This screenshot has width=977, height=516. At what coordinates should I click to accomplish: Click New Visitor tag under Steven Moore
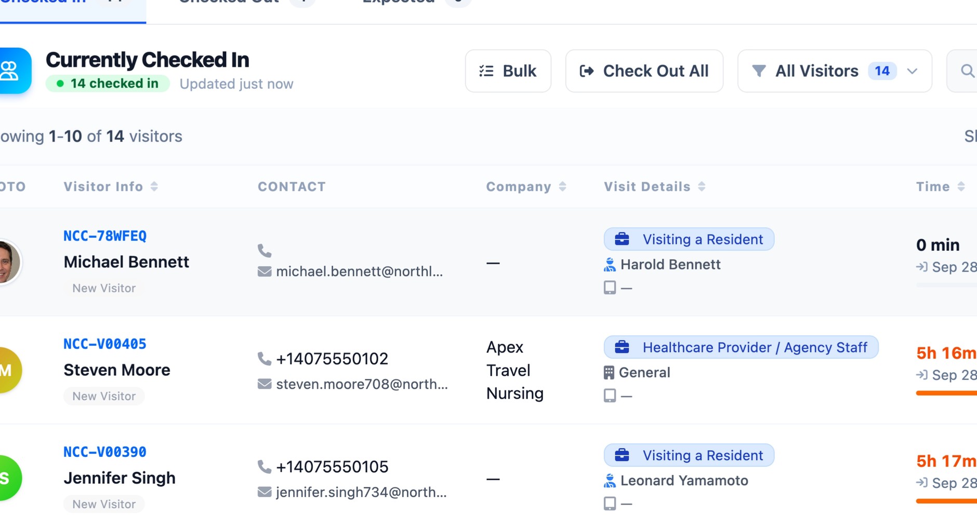coord(104,396)
